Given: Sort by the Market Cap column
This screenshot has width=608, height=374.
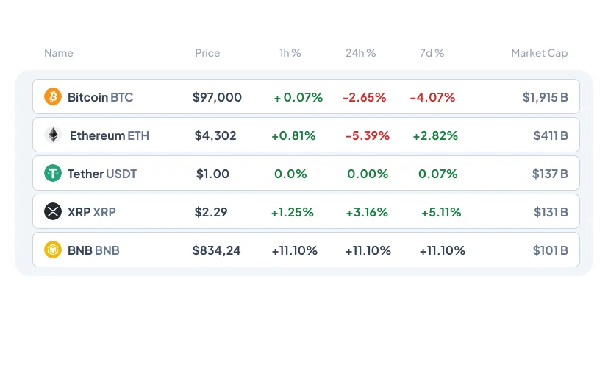Looking at the screenshot, I should [539, 53].
